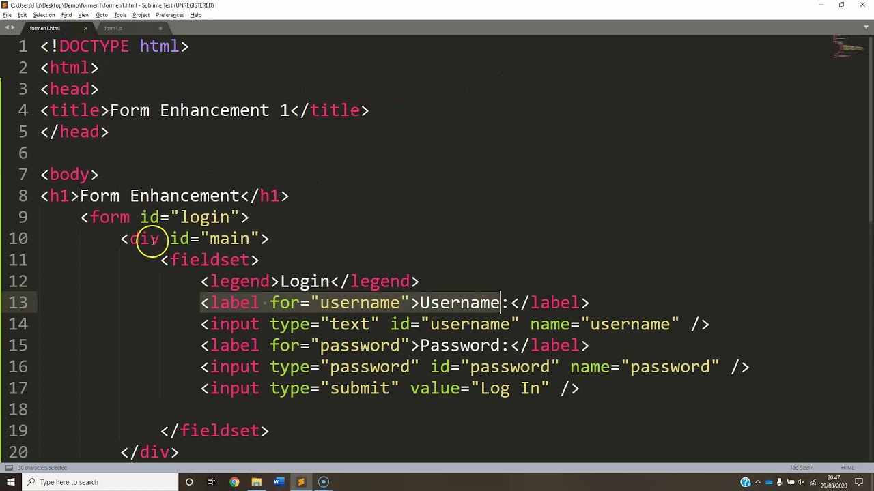Click the OneDrive cloud tray icon

pyautogui.click(x=769, y=482)
